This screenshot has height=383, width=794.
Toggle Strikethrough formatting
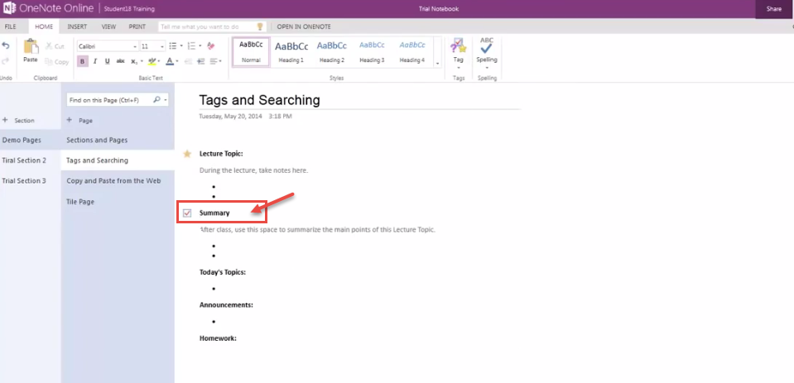pyautogui.click(x=121, y=61)
